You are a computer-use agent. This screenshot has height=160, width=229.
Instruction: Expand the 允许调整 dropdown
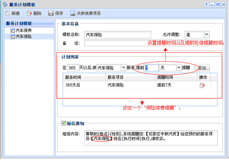[206, 35]
